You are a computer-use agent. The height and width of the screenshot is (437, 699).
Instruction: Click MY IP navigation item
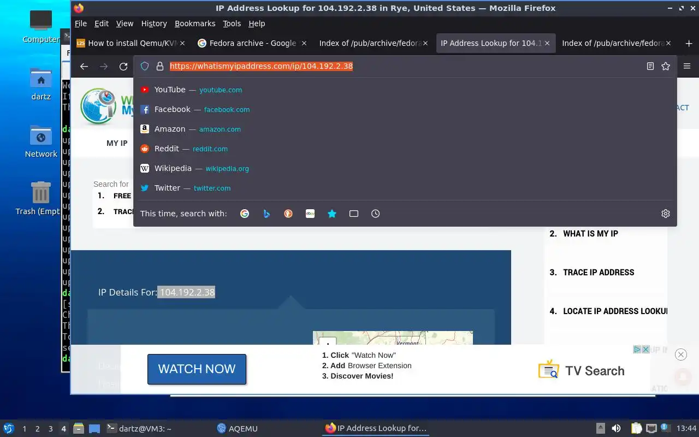pyautogui.click(x=117, y=143)
